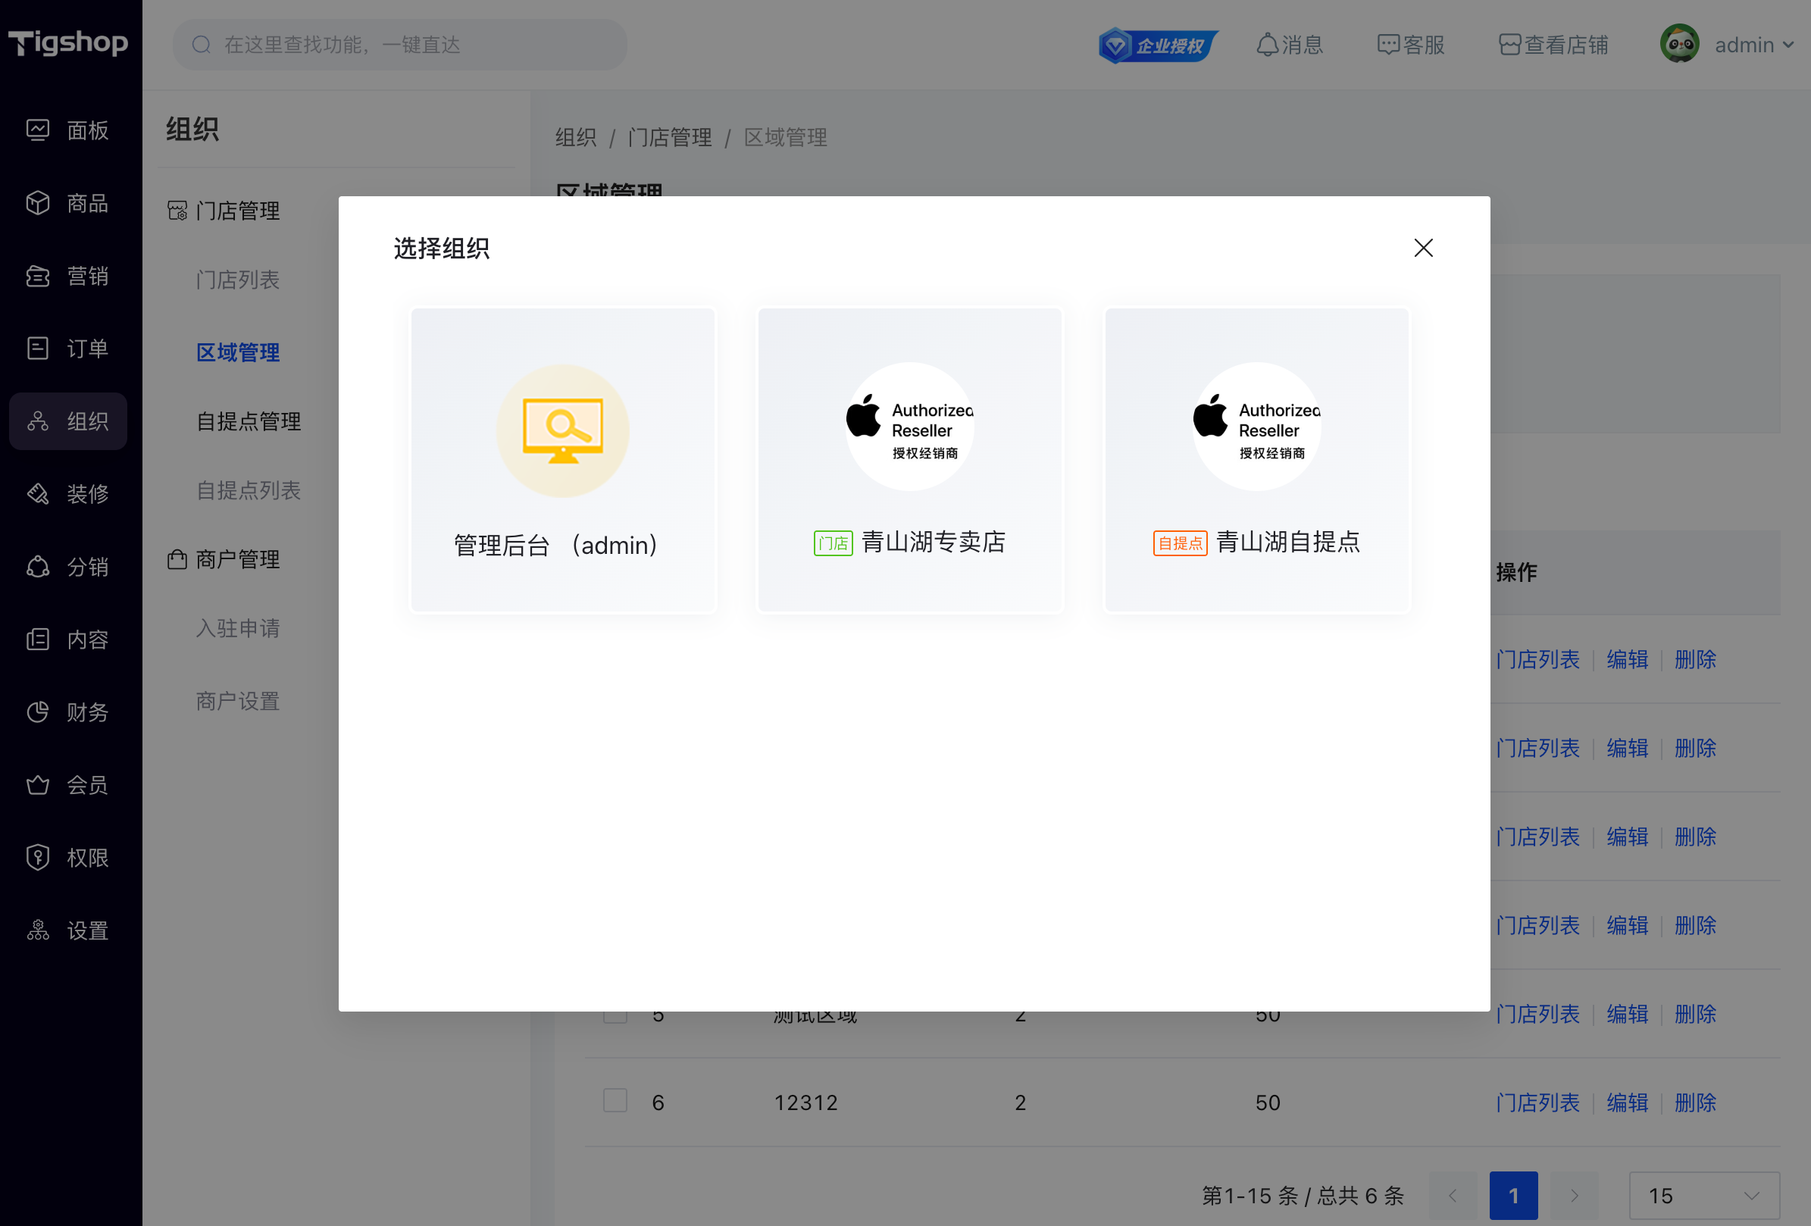Image resolution: width=1811 pixels, height=1226 pixels.
Task: Click 组织 in the breadcrumb
Action: tap(576, 137)
